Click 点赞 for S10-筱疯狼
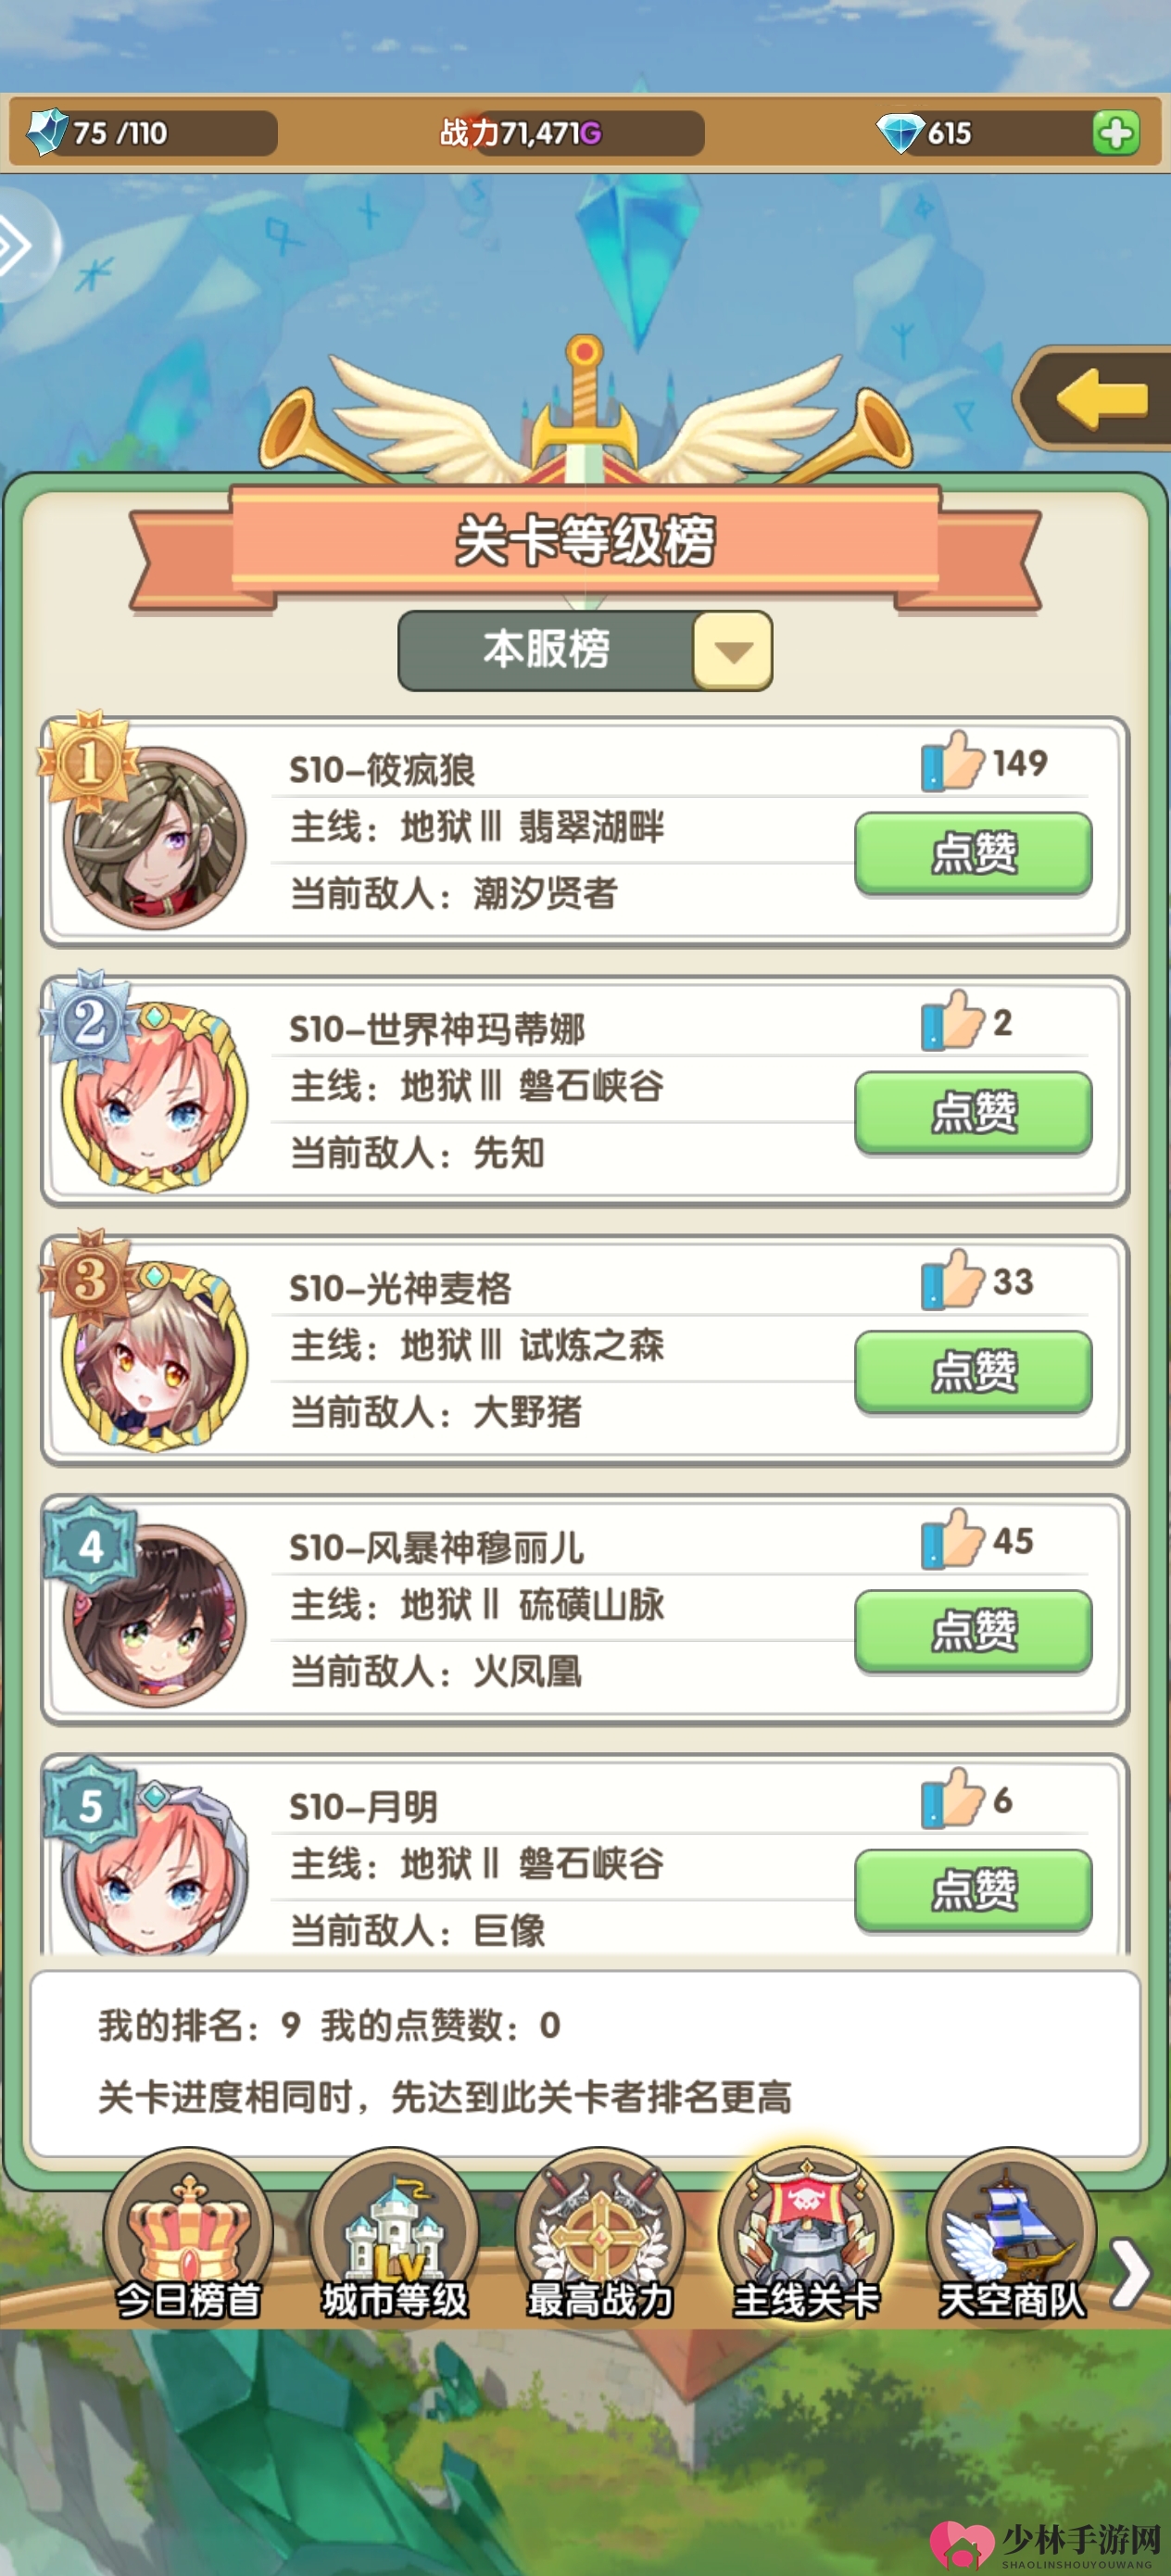The image size is (1171, 2576). tap(973, 853)
